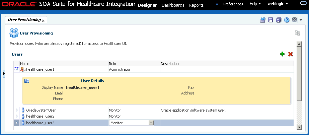Click the healthcare_user3 person icon
309x135 pixels.
(x=23, y=123)
